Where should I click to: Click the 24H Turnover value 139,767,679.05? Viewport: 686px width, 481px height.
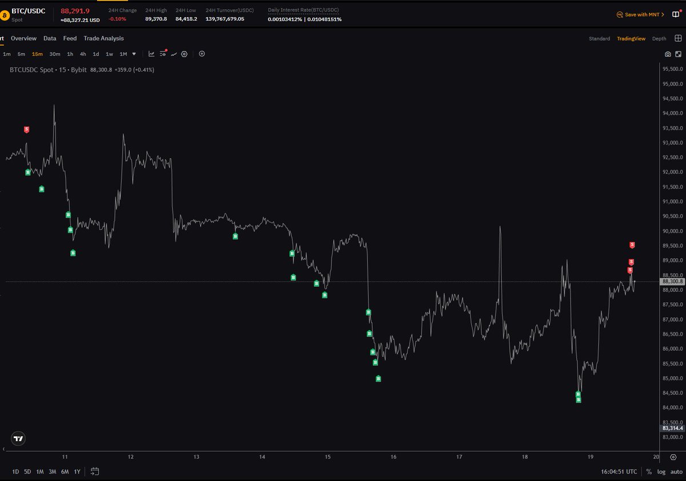[x=225, y=19]
